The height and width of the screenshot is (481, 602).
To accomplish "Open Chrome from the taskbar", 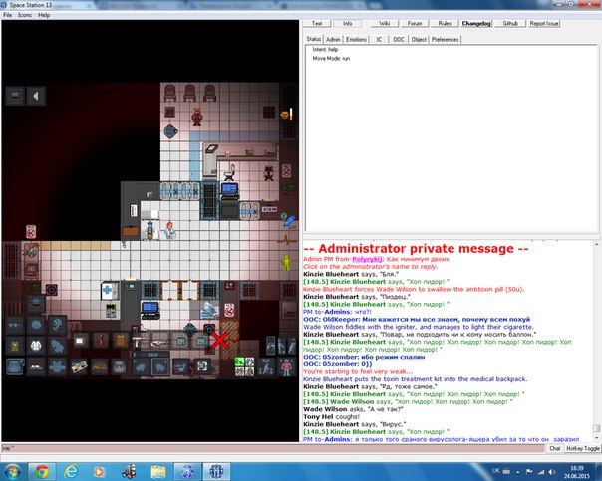I will coord(42,471).
